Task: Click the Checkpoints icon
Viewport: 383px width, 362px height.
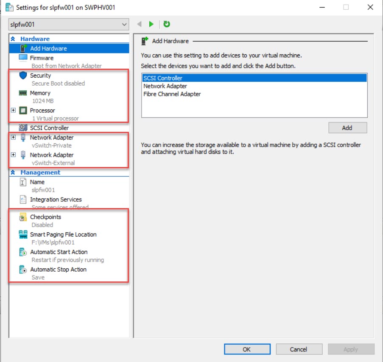Action: coord(23,217)
